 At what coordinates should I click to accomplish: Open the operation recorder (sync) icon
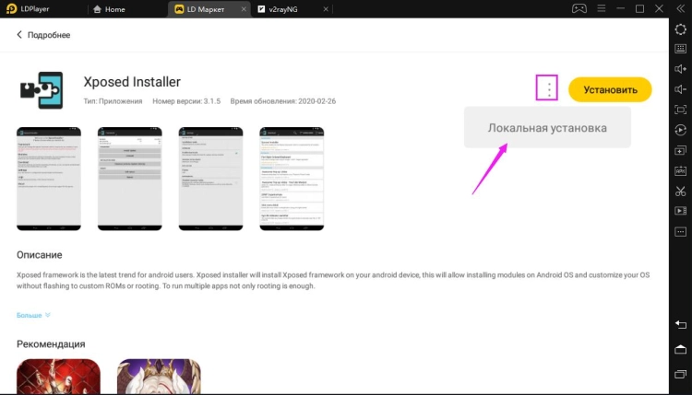click(681, 130)
